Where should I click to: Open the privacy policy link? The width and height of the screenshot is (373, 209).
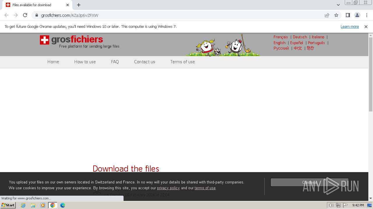168,188
